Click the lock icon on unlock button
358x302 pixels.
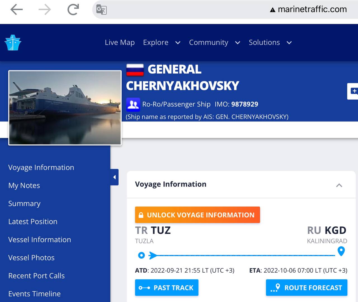(x=141, y=215)
